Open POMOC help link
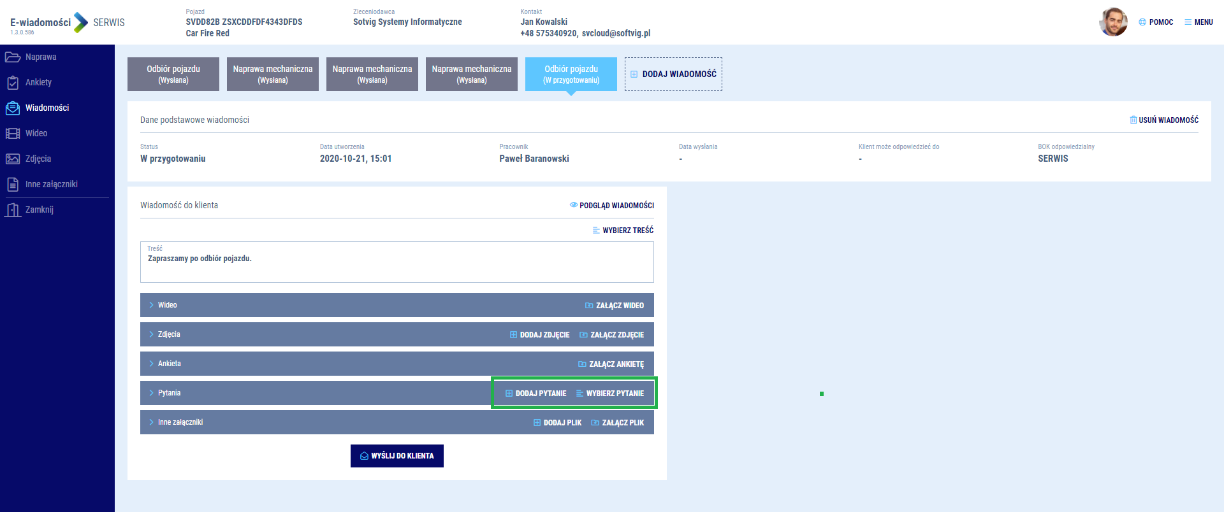The image size is (1224, 512). [1156, 22]
